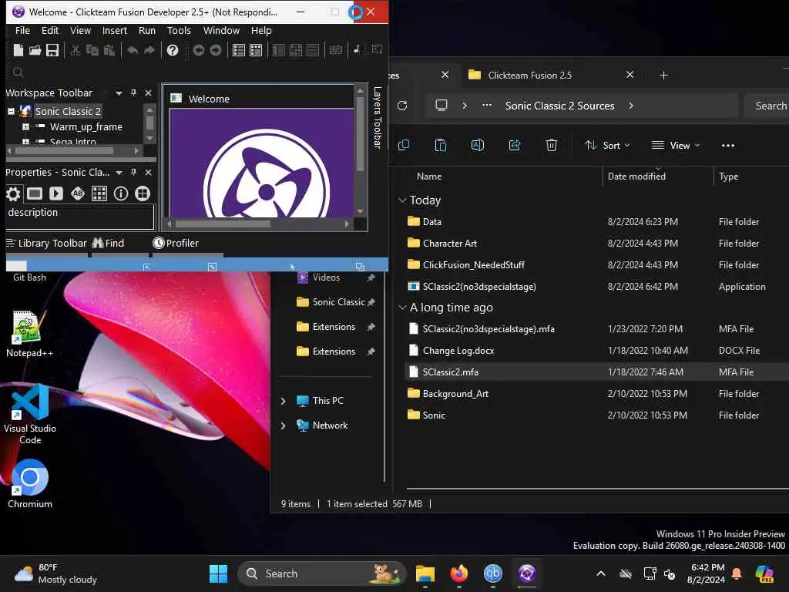
Task: Open the Insert menu
Action: click(x=115, y=30)
